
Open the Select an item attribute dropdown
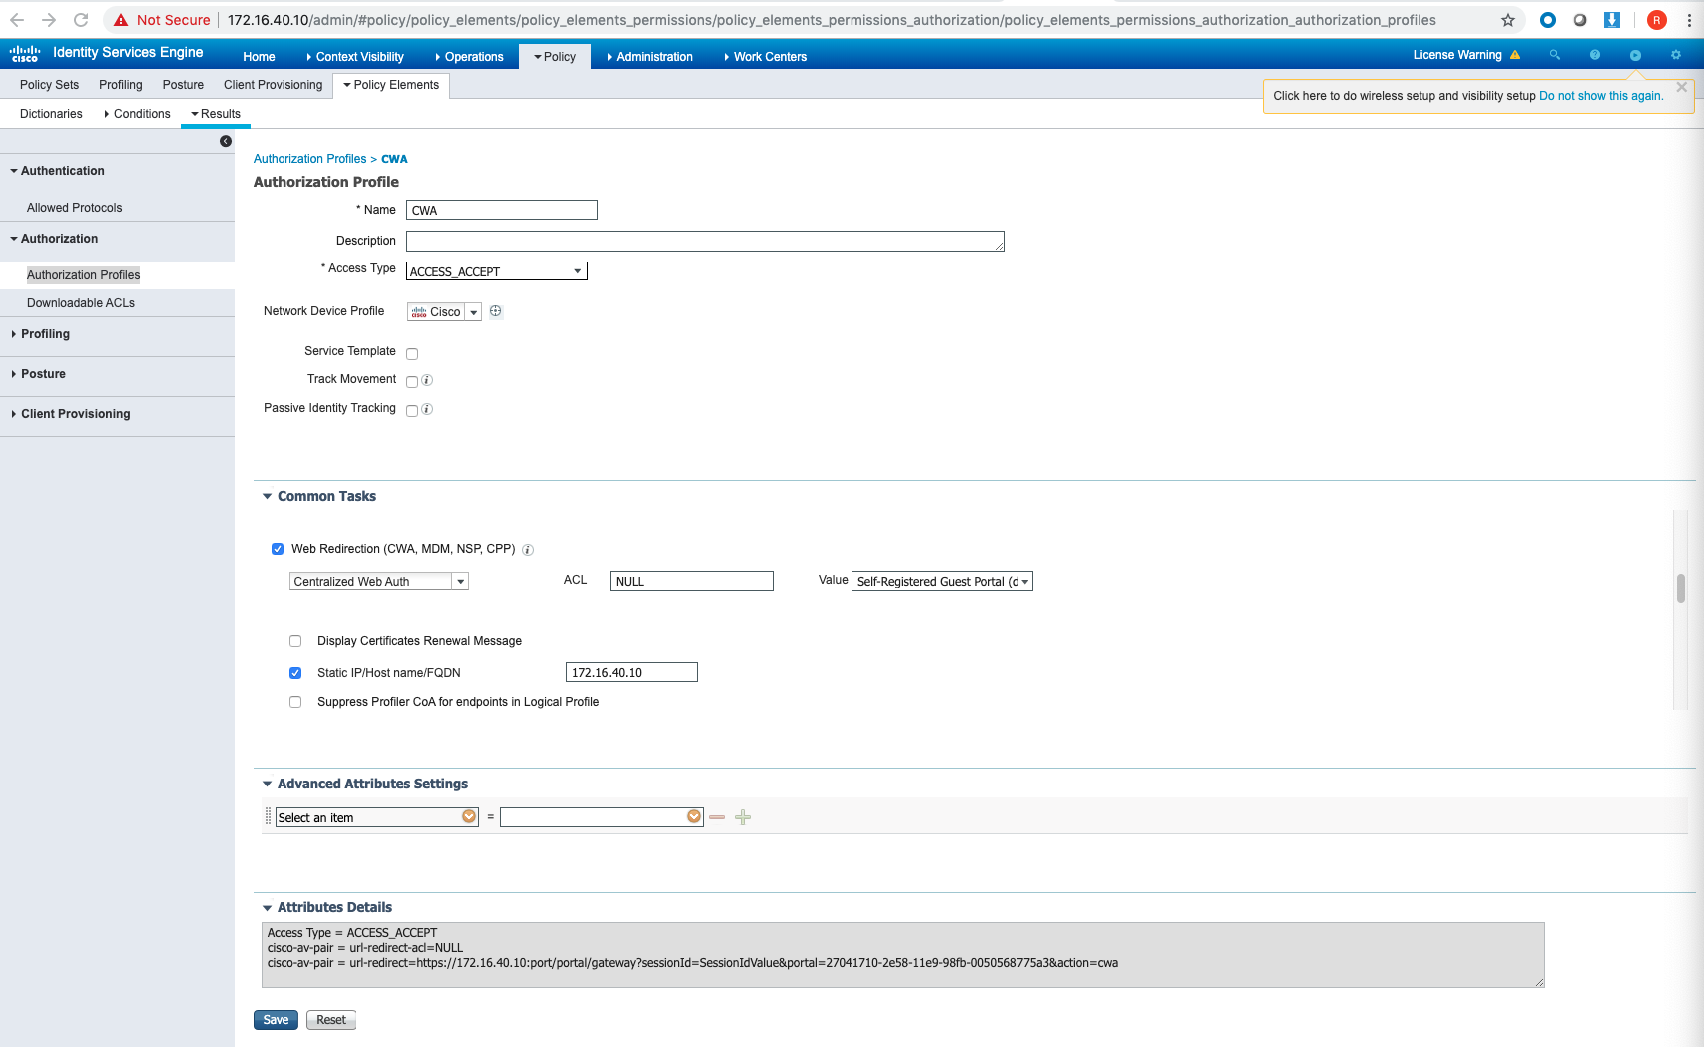468,816
